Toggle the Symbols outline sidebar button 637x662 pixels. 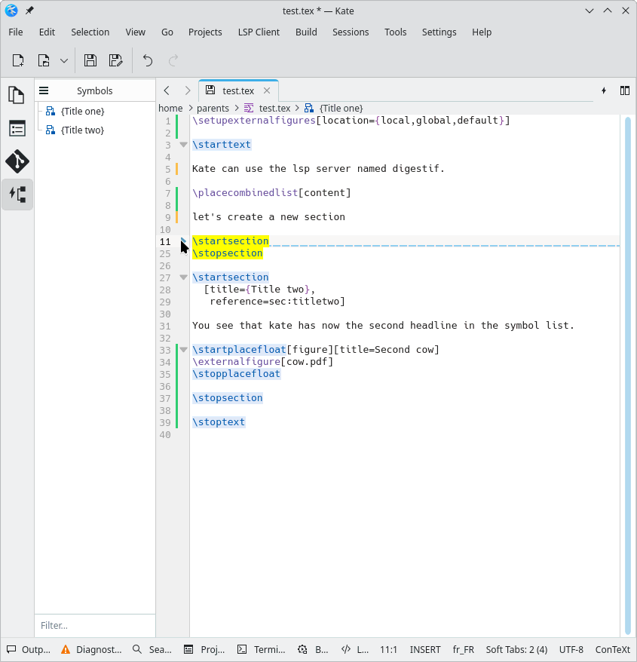pyautogui.click(x=17, y=194)
